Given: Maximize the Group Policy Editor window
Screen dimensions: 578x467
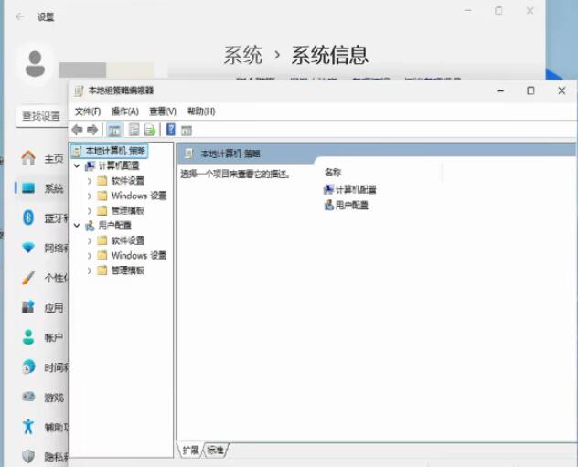Looking at the screenshot, I should coord(530,90).
